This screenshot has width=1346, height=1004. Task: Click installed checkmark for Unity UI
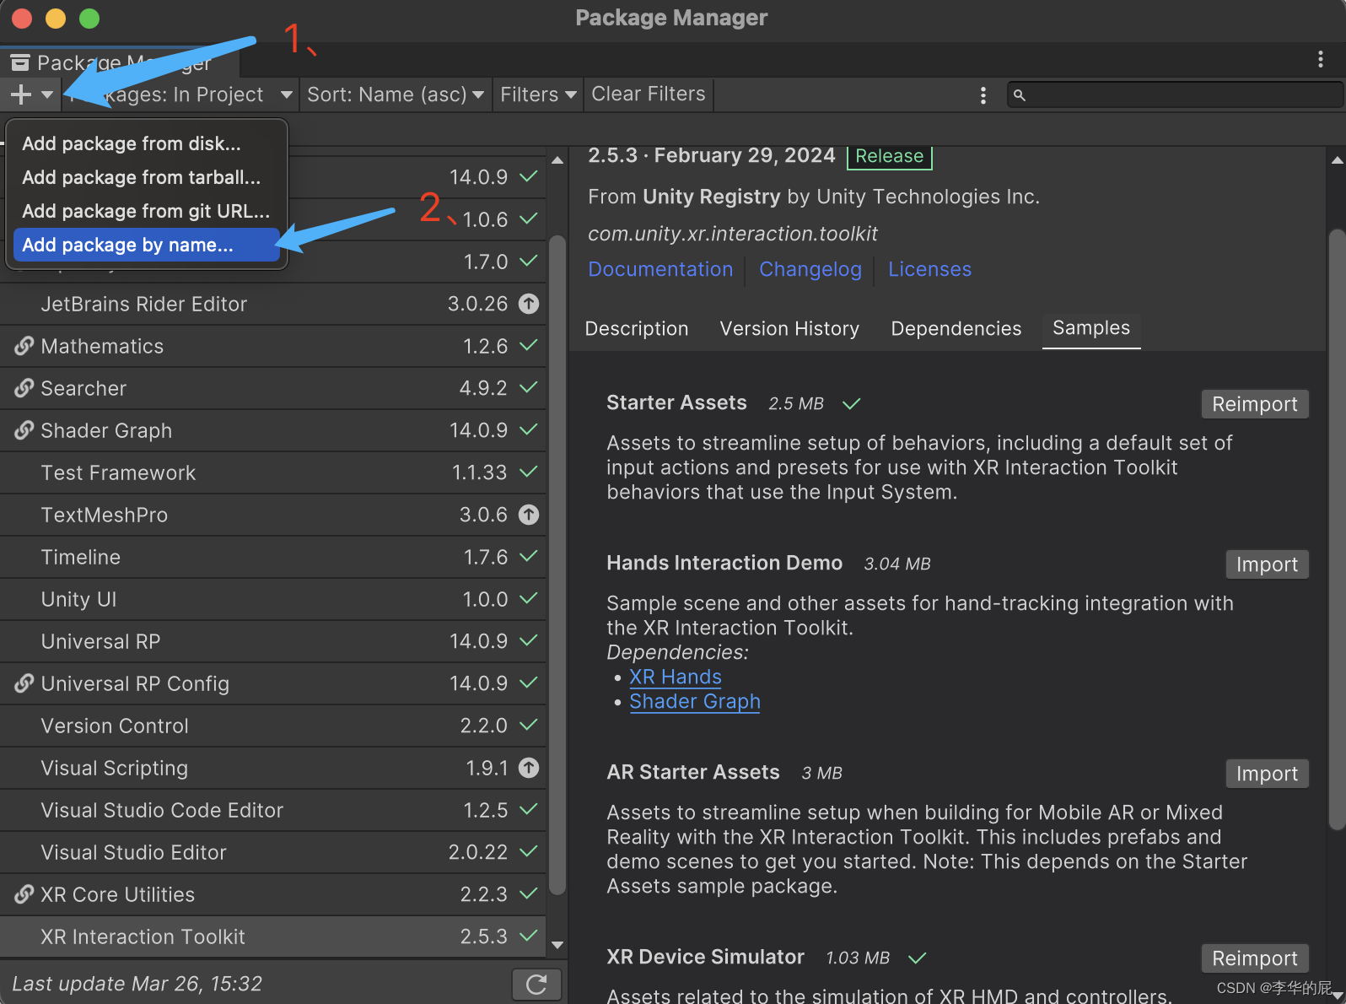click(529, 598)
